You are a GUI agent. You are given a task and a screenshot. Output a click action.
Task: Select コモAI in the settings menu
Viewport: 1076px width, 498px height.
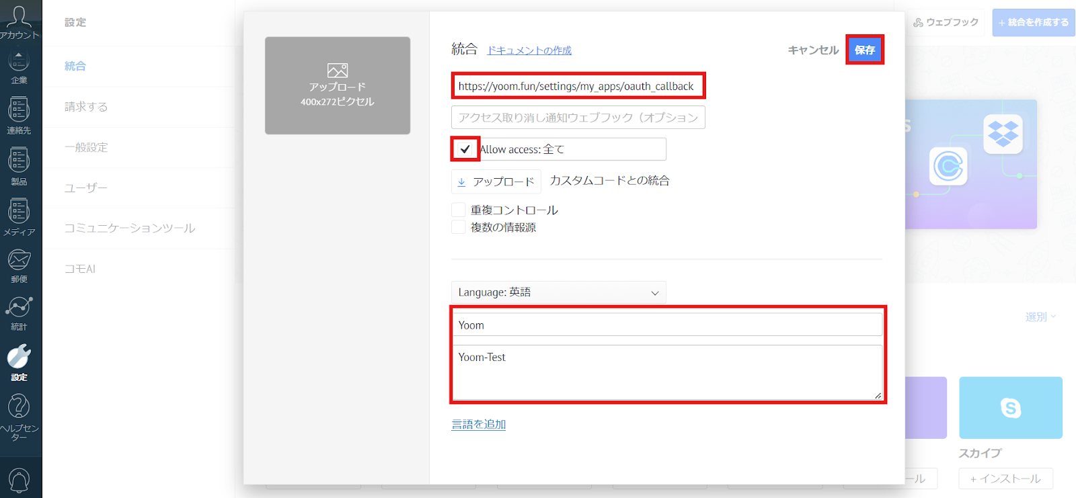coord(80,268)
